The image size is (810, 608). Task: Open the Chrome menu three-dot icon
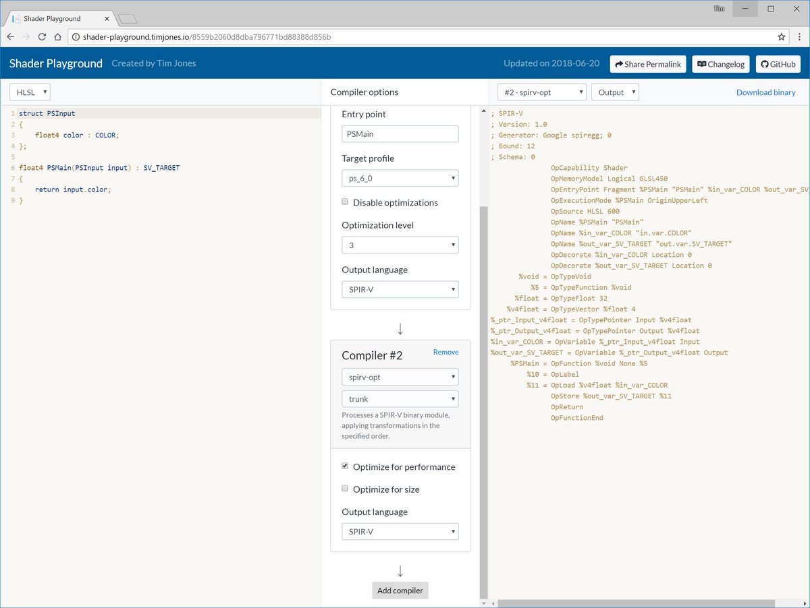799,37
